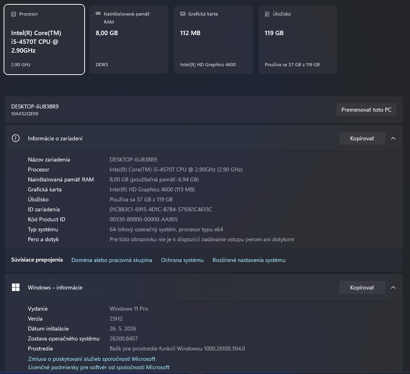
Task: Select the Procesor card
Action: click(44, 39)
